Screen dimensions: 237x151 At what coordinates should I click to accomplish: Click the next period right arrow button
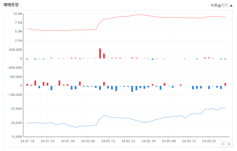pos(229,144)
